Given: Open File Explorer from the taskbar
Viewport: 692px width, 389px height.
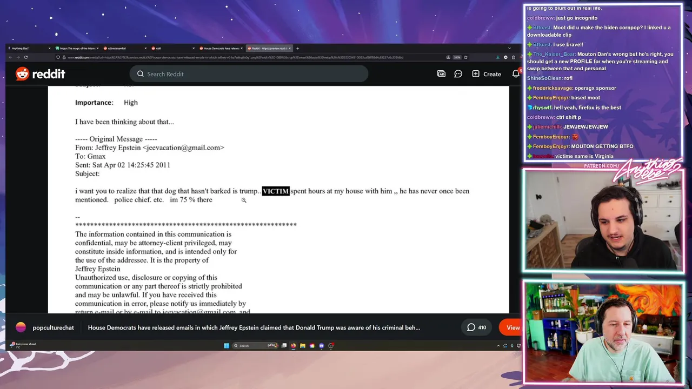Looking at the screenshot, I should 303,346.
